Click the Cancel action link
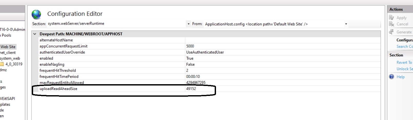The image size is (413, 120). tap(402, 24)
